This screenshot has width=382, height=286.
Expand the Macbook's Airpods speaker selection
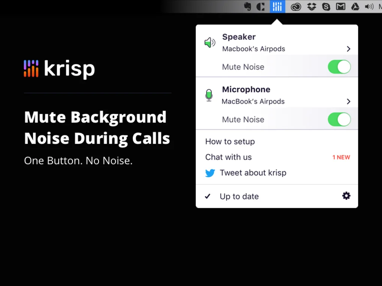pyautogui.click(x=348, y=49)
